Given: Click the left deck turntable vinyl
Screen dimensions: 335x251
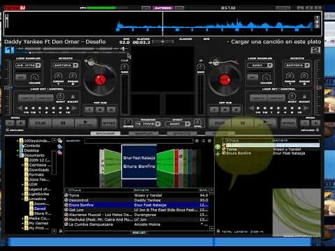Looking at the screenshot, I should (x=100, y=80).
